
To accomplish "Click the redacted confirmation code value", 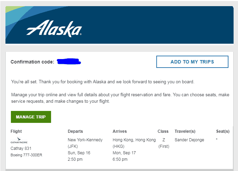I will pos(69,62).
